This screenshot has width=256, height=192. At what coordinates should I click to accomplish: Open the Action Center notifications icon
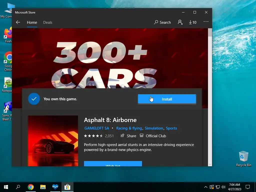tap(248, 187)
